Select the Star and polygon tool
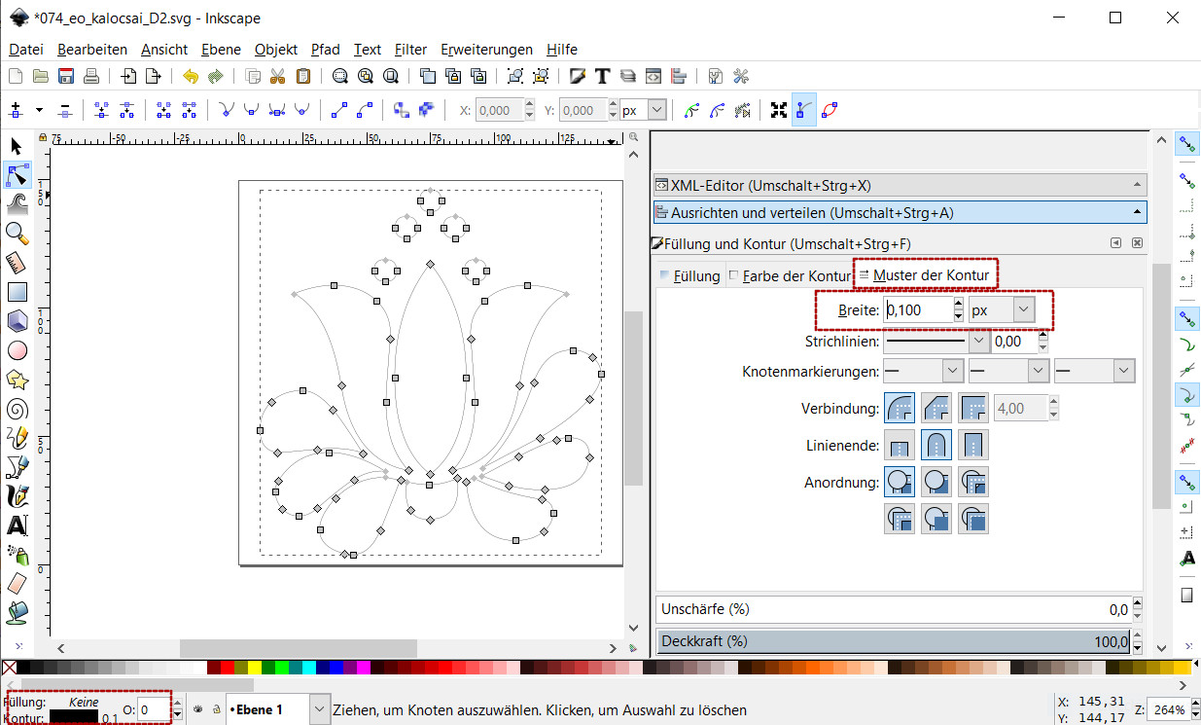The width and height of the screenshot is (1201, 725). pos(17,380)
